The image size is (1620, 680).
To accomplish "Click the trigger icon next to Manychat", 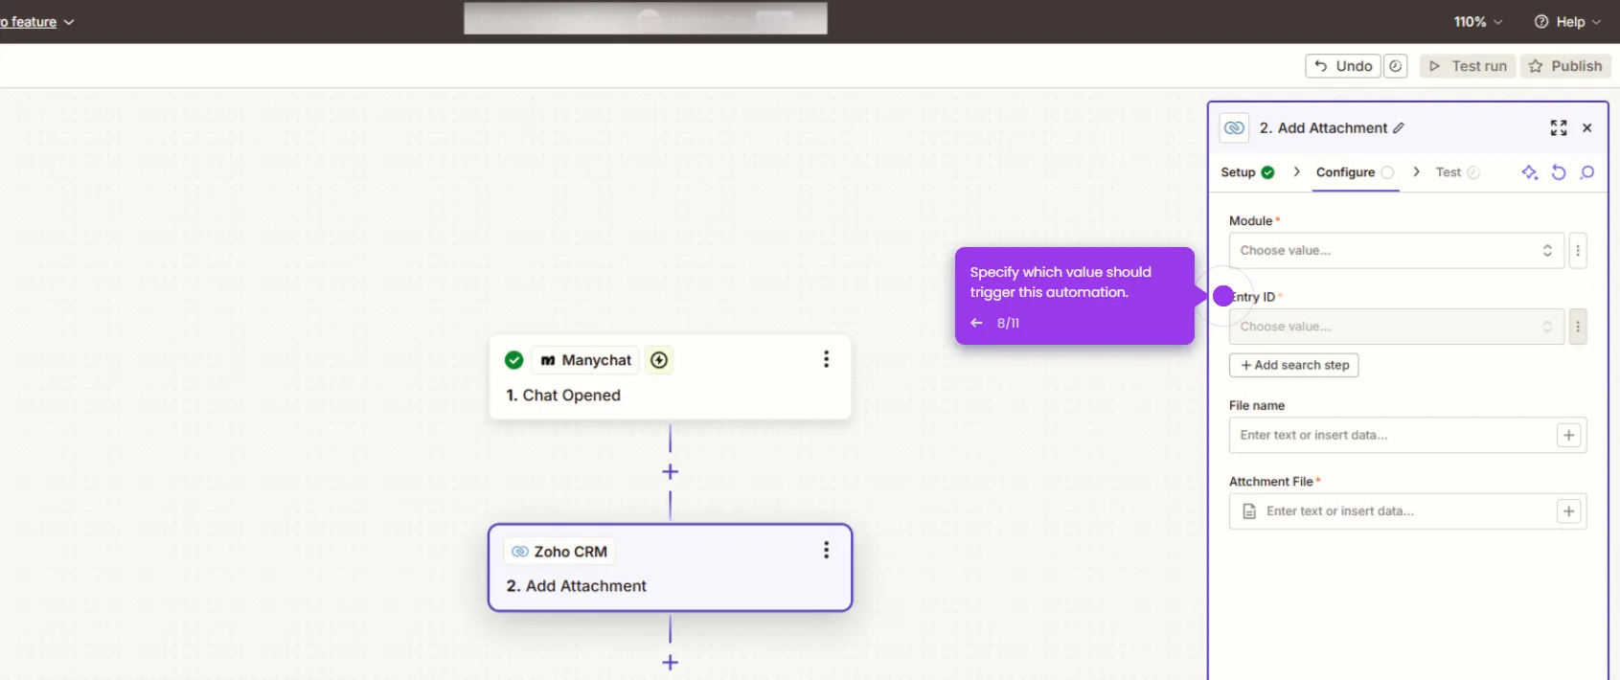I will click(x=659, y=360).
